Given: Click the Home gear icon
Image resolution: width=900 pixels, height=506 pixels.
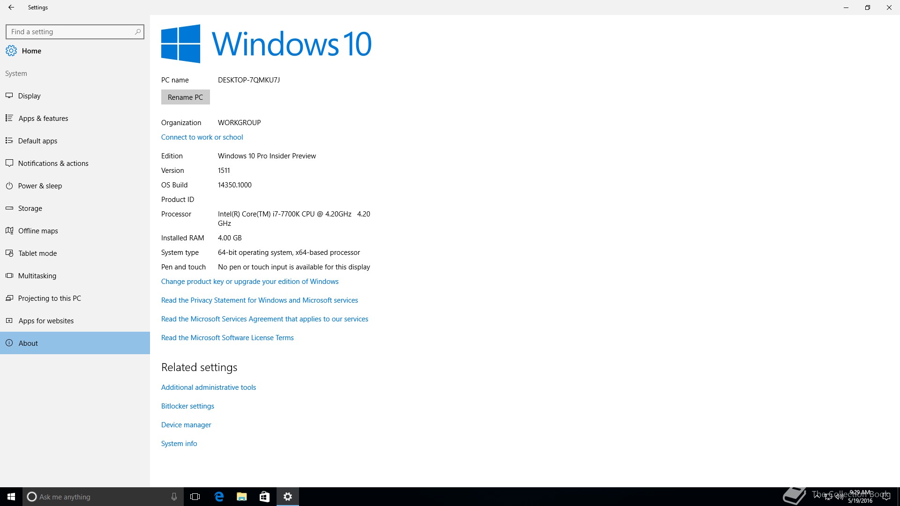Looking at the screenshot, I should 11,51.
